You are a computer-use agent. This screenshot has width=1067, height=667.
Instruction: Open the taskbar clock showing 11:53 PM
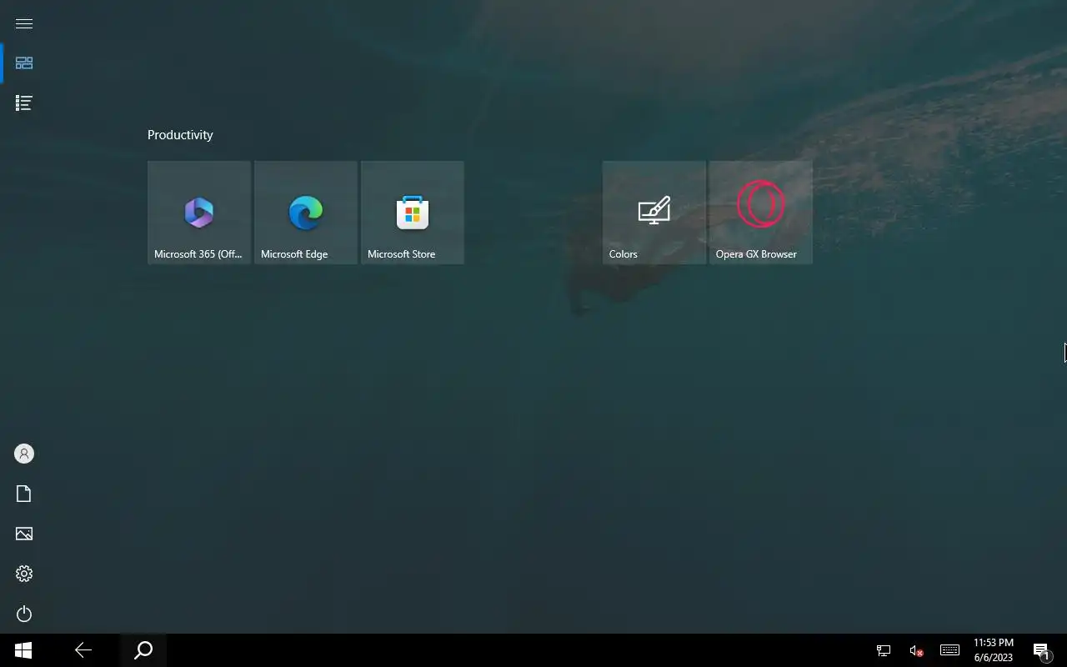click(x=994, y=650)
